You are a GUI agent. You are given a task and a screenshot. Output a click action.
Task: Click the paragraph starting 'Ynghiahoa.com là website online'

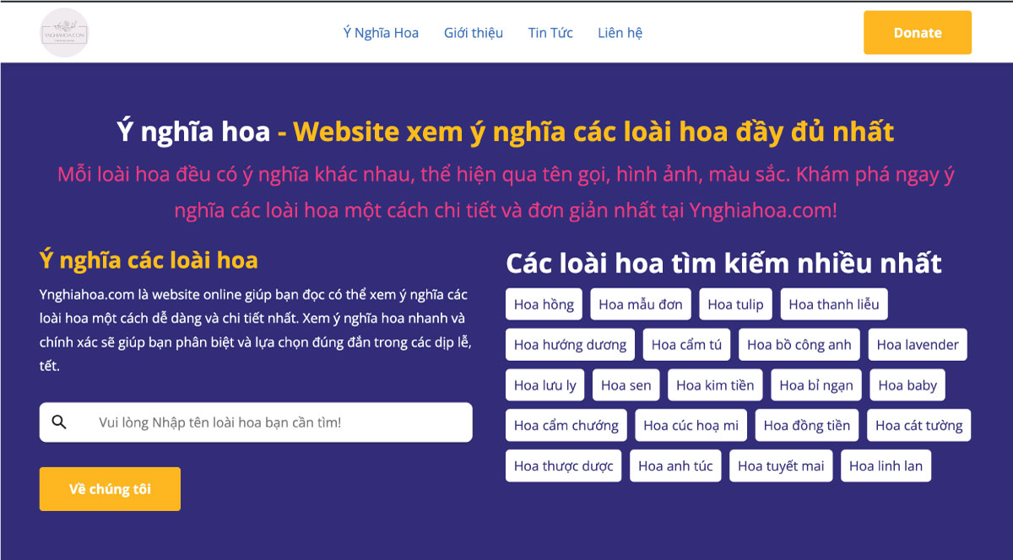(x=256, y=331)
